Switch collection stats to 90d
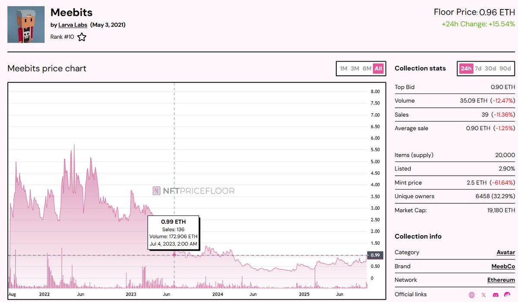The height and width of the screenshot is (302, 518). 505,68
